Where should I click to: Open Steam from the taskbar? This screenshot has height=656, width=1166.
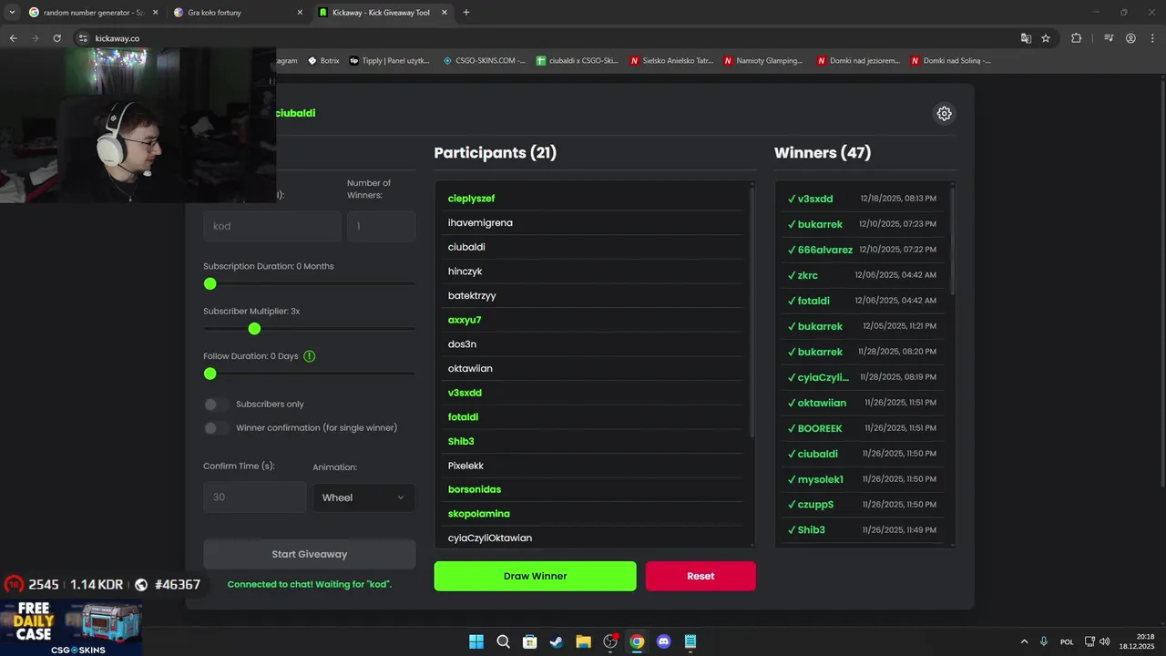[x=556, y=641]
